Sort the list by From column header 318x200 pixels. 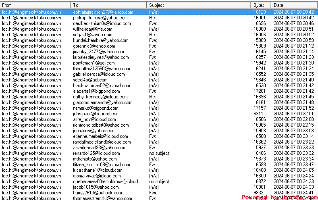click(35, 5)
